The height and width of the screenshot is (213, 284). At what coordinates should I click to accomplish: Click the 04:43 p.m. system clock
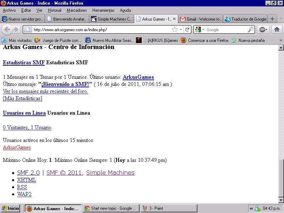272,208
